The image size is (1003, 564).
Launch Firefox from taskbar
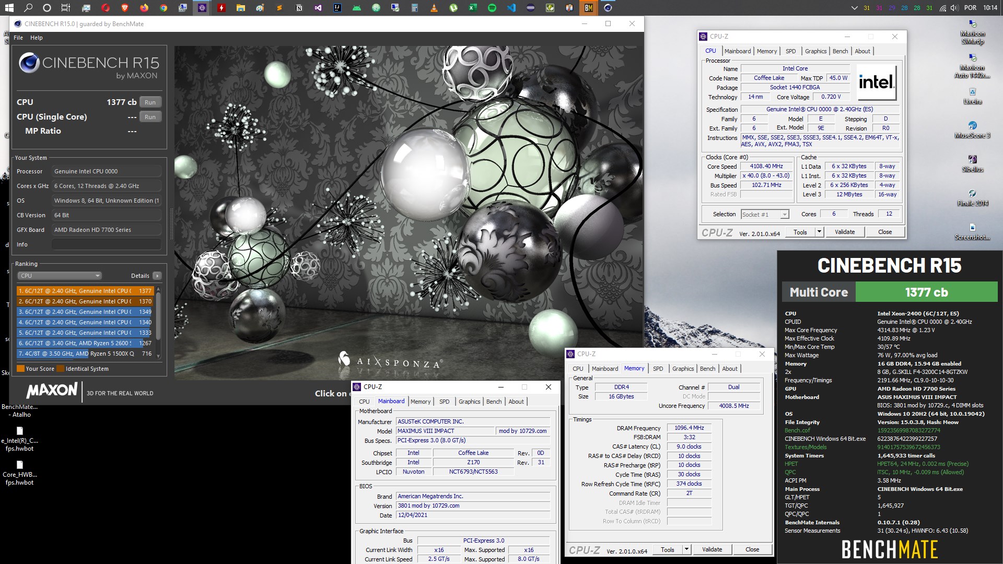coord(144,8)
